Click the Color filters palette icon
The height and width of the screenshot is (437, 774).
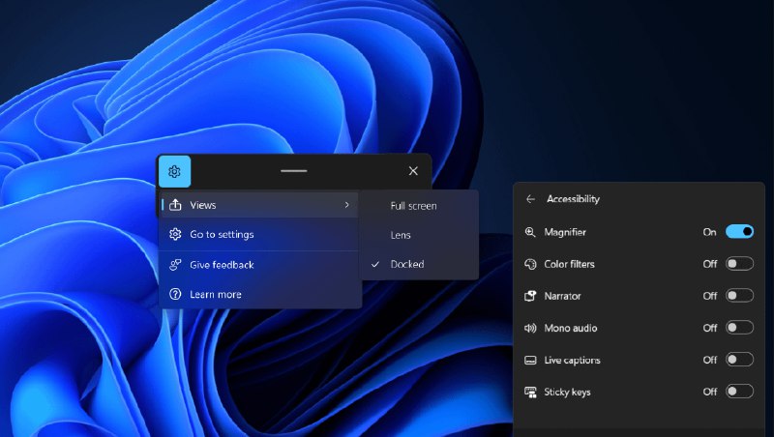point(530,264)
